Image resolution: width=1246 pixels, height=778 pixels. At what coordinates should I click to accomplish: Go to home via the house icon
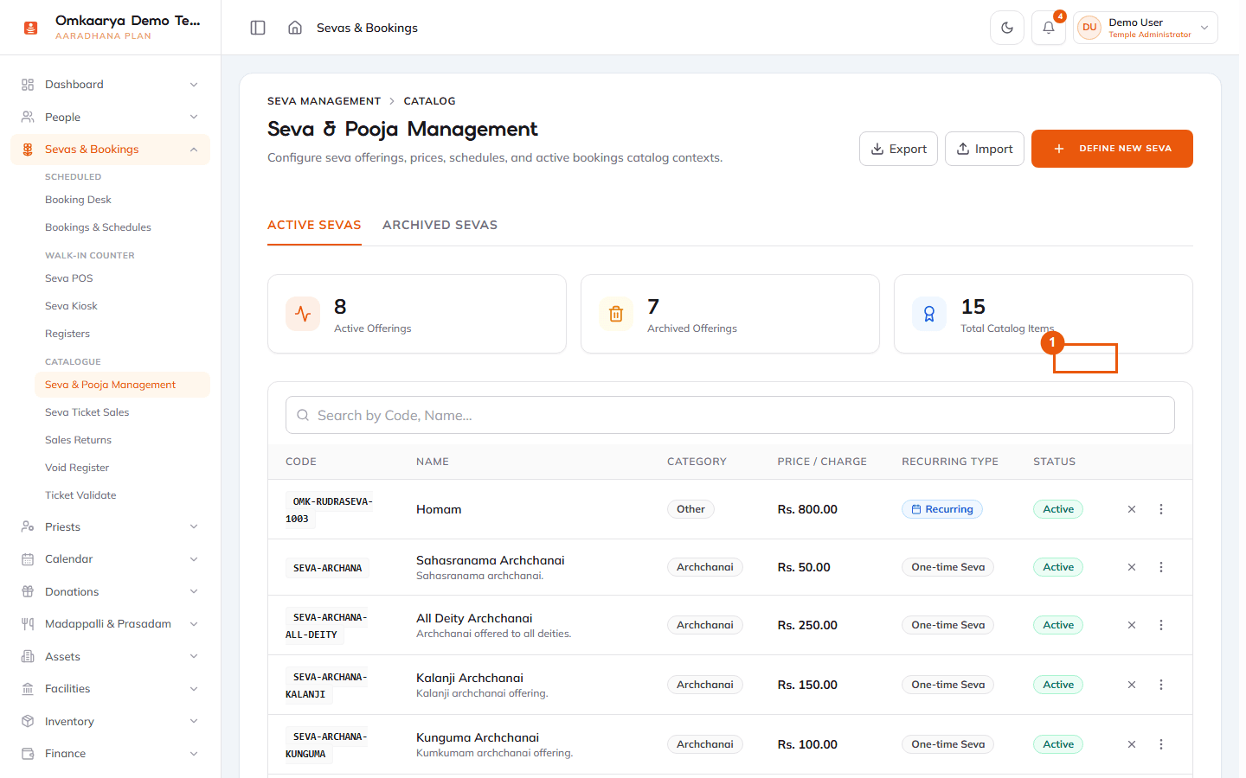[295, 28]
